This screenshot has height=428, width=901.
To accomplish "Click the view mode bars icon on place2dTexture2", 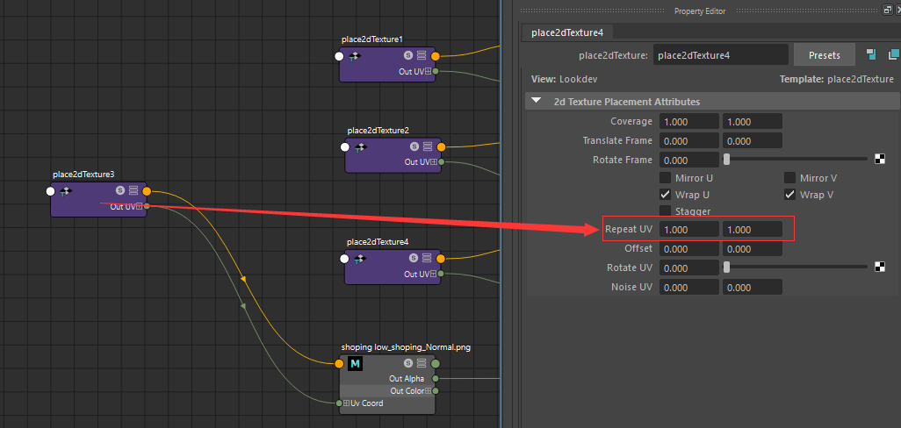I will (428, 146).
